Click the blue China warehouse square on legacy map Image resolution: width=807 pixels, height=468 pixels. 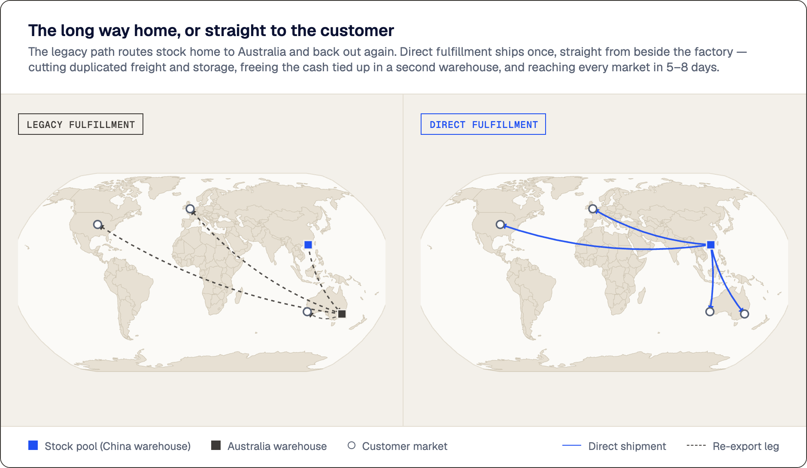click(308, 245)
